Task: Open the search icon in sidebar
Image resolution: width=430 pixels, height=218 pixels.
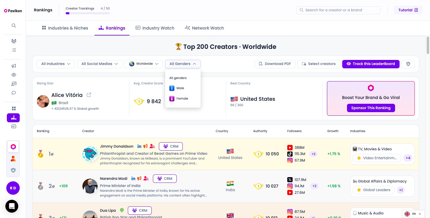Action: [14, 26]
